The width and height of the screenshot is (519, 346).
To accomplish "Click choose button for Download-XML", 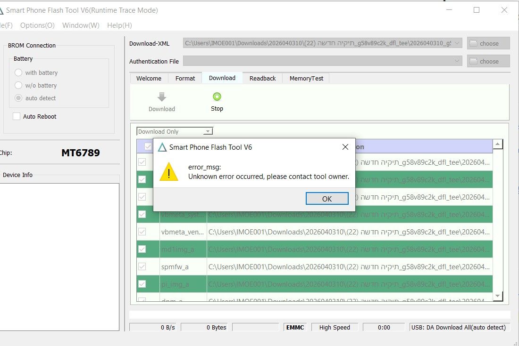I will pos(488,43).
